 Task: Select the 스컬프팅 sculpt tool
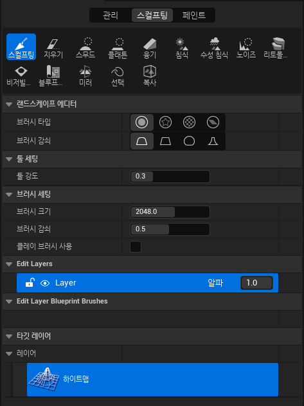click(21, 47)
